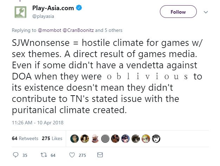View the 275 Likes list

(x=52, y=138)
